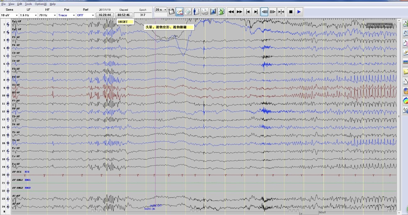Open the Help menu

[53, 4]
